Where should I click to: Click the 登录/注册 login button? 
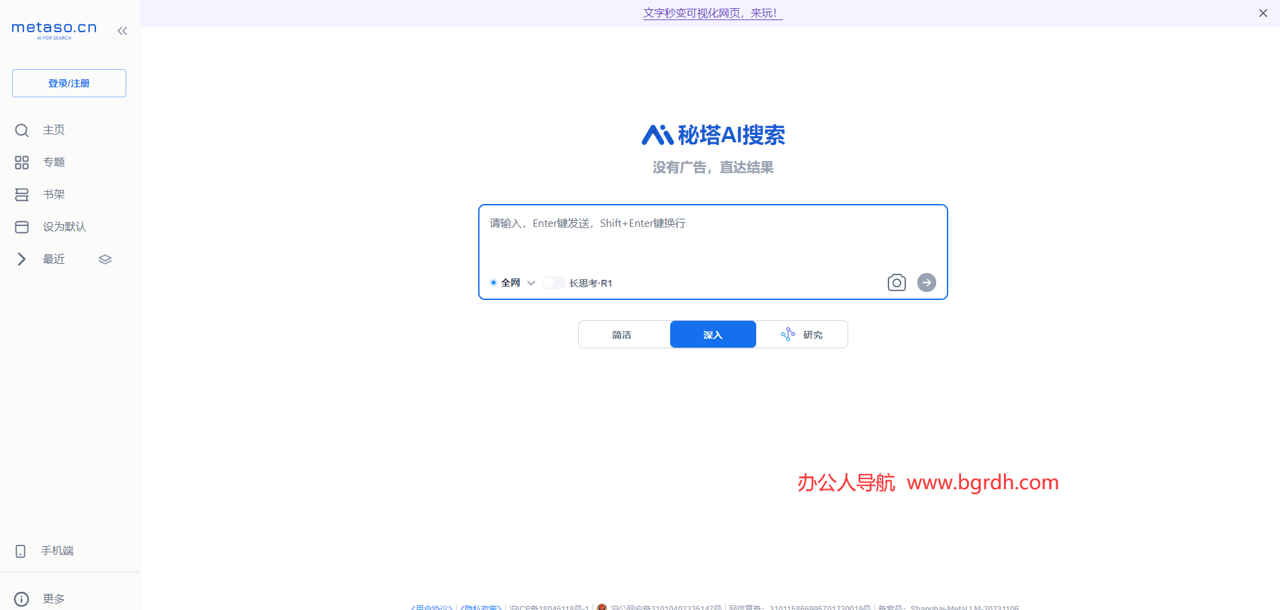pos(68,83)
